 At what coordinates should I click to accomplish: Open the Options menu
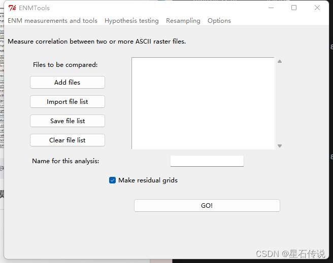pyautogui.click(x=219, y=21)
